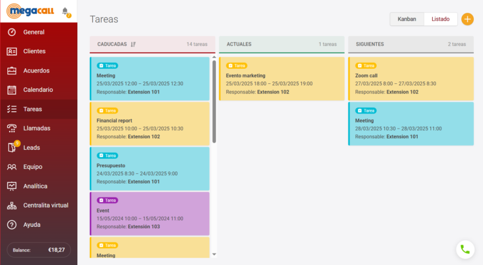Open Leads icon with notification badge
Screen dimensions: 483x265
(x=12, y=147)
